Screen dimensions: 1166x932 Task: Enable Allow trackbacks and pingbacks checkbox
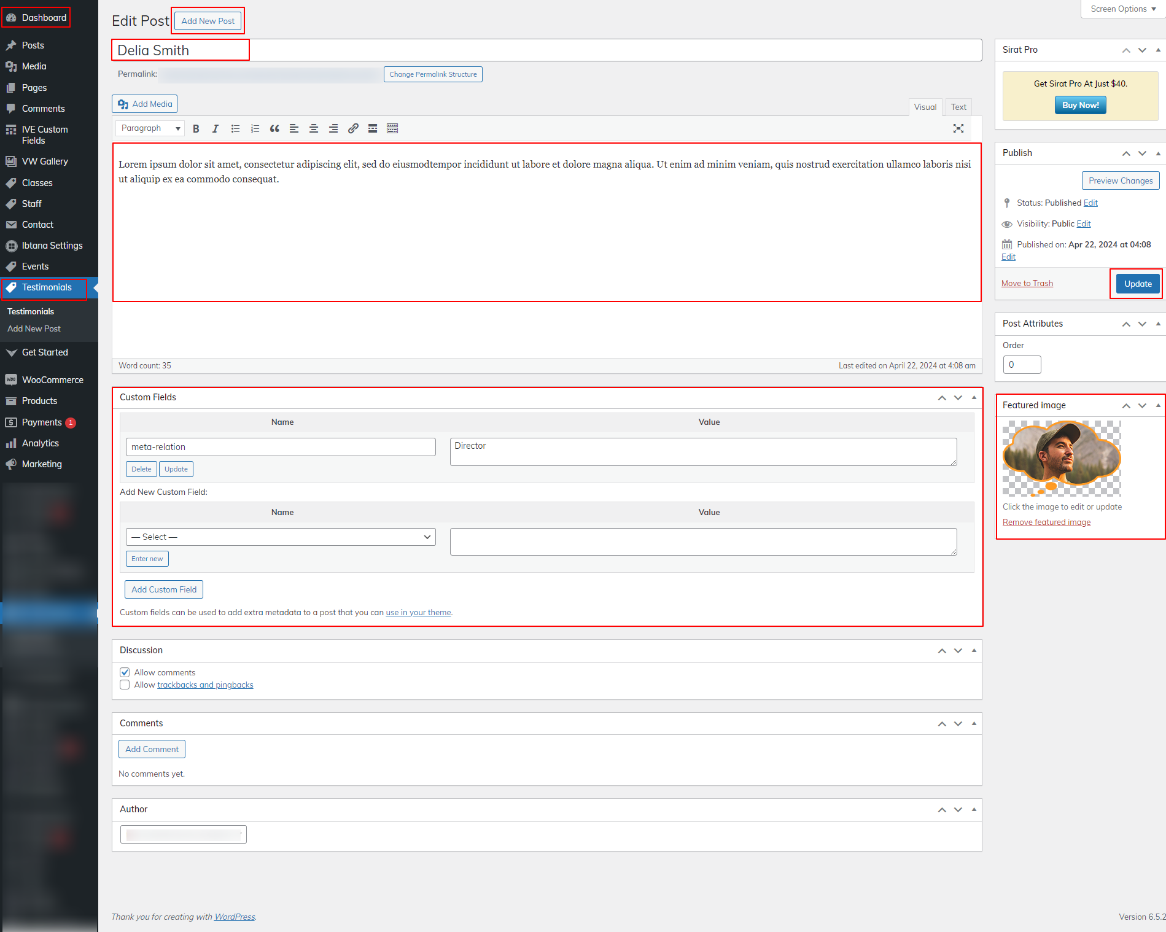pyautogui.click(x=125, y=685)
